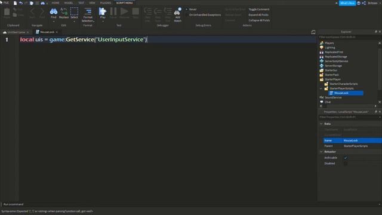Click Toggle Comment action
Viewport: 382px width, 215px height.
pos(259,10)
